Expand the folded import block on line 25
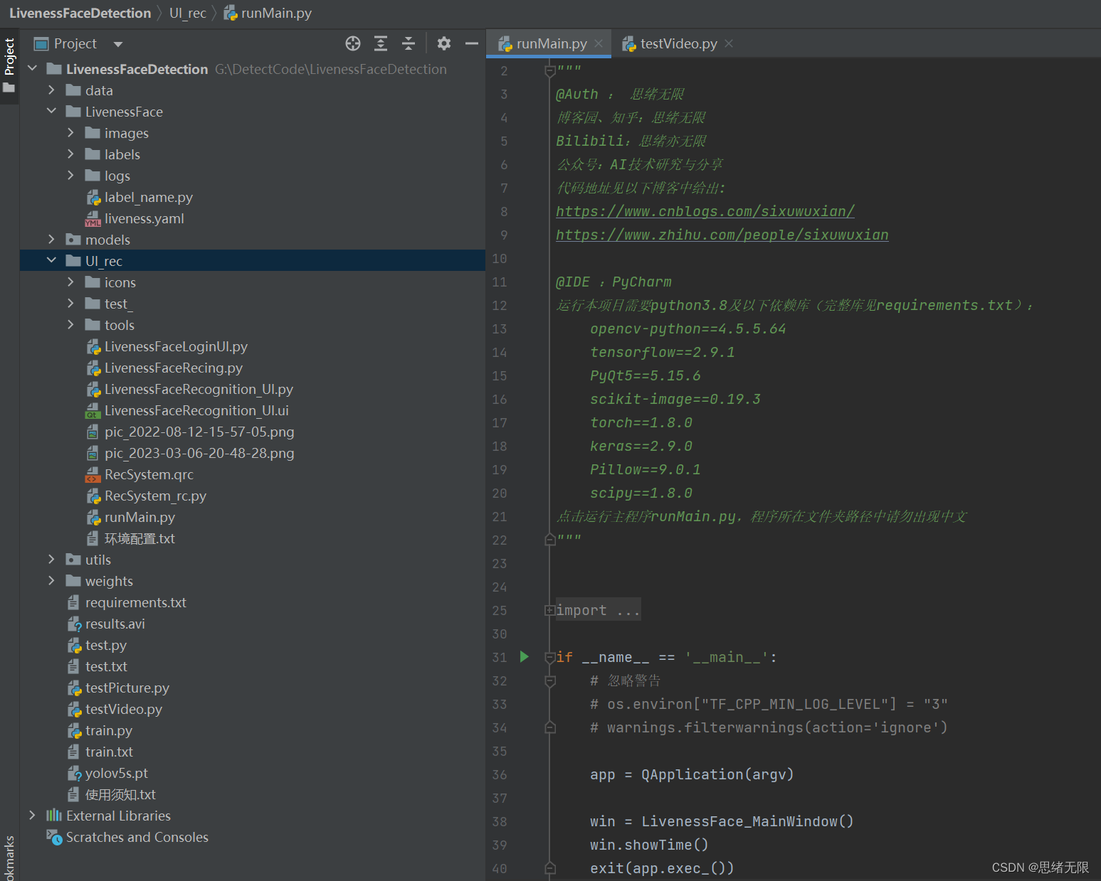Image resolution: width=1101 pixels, height=881 pixels. 549,610
